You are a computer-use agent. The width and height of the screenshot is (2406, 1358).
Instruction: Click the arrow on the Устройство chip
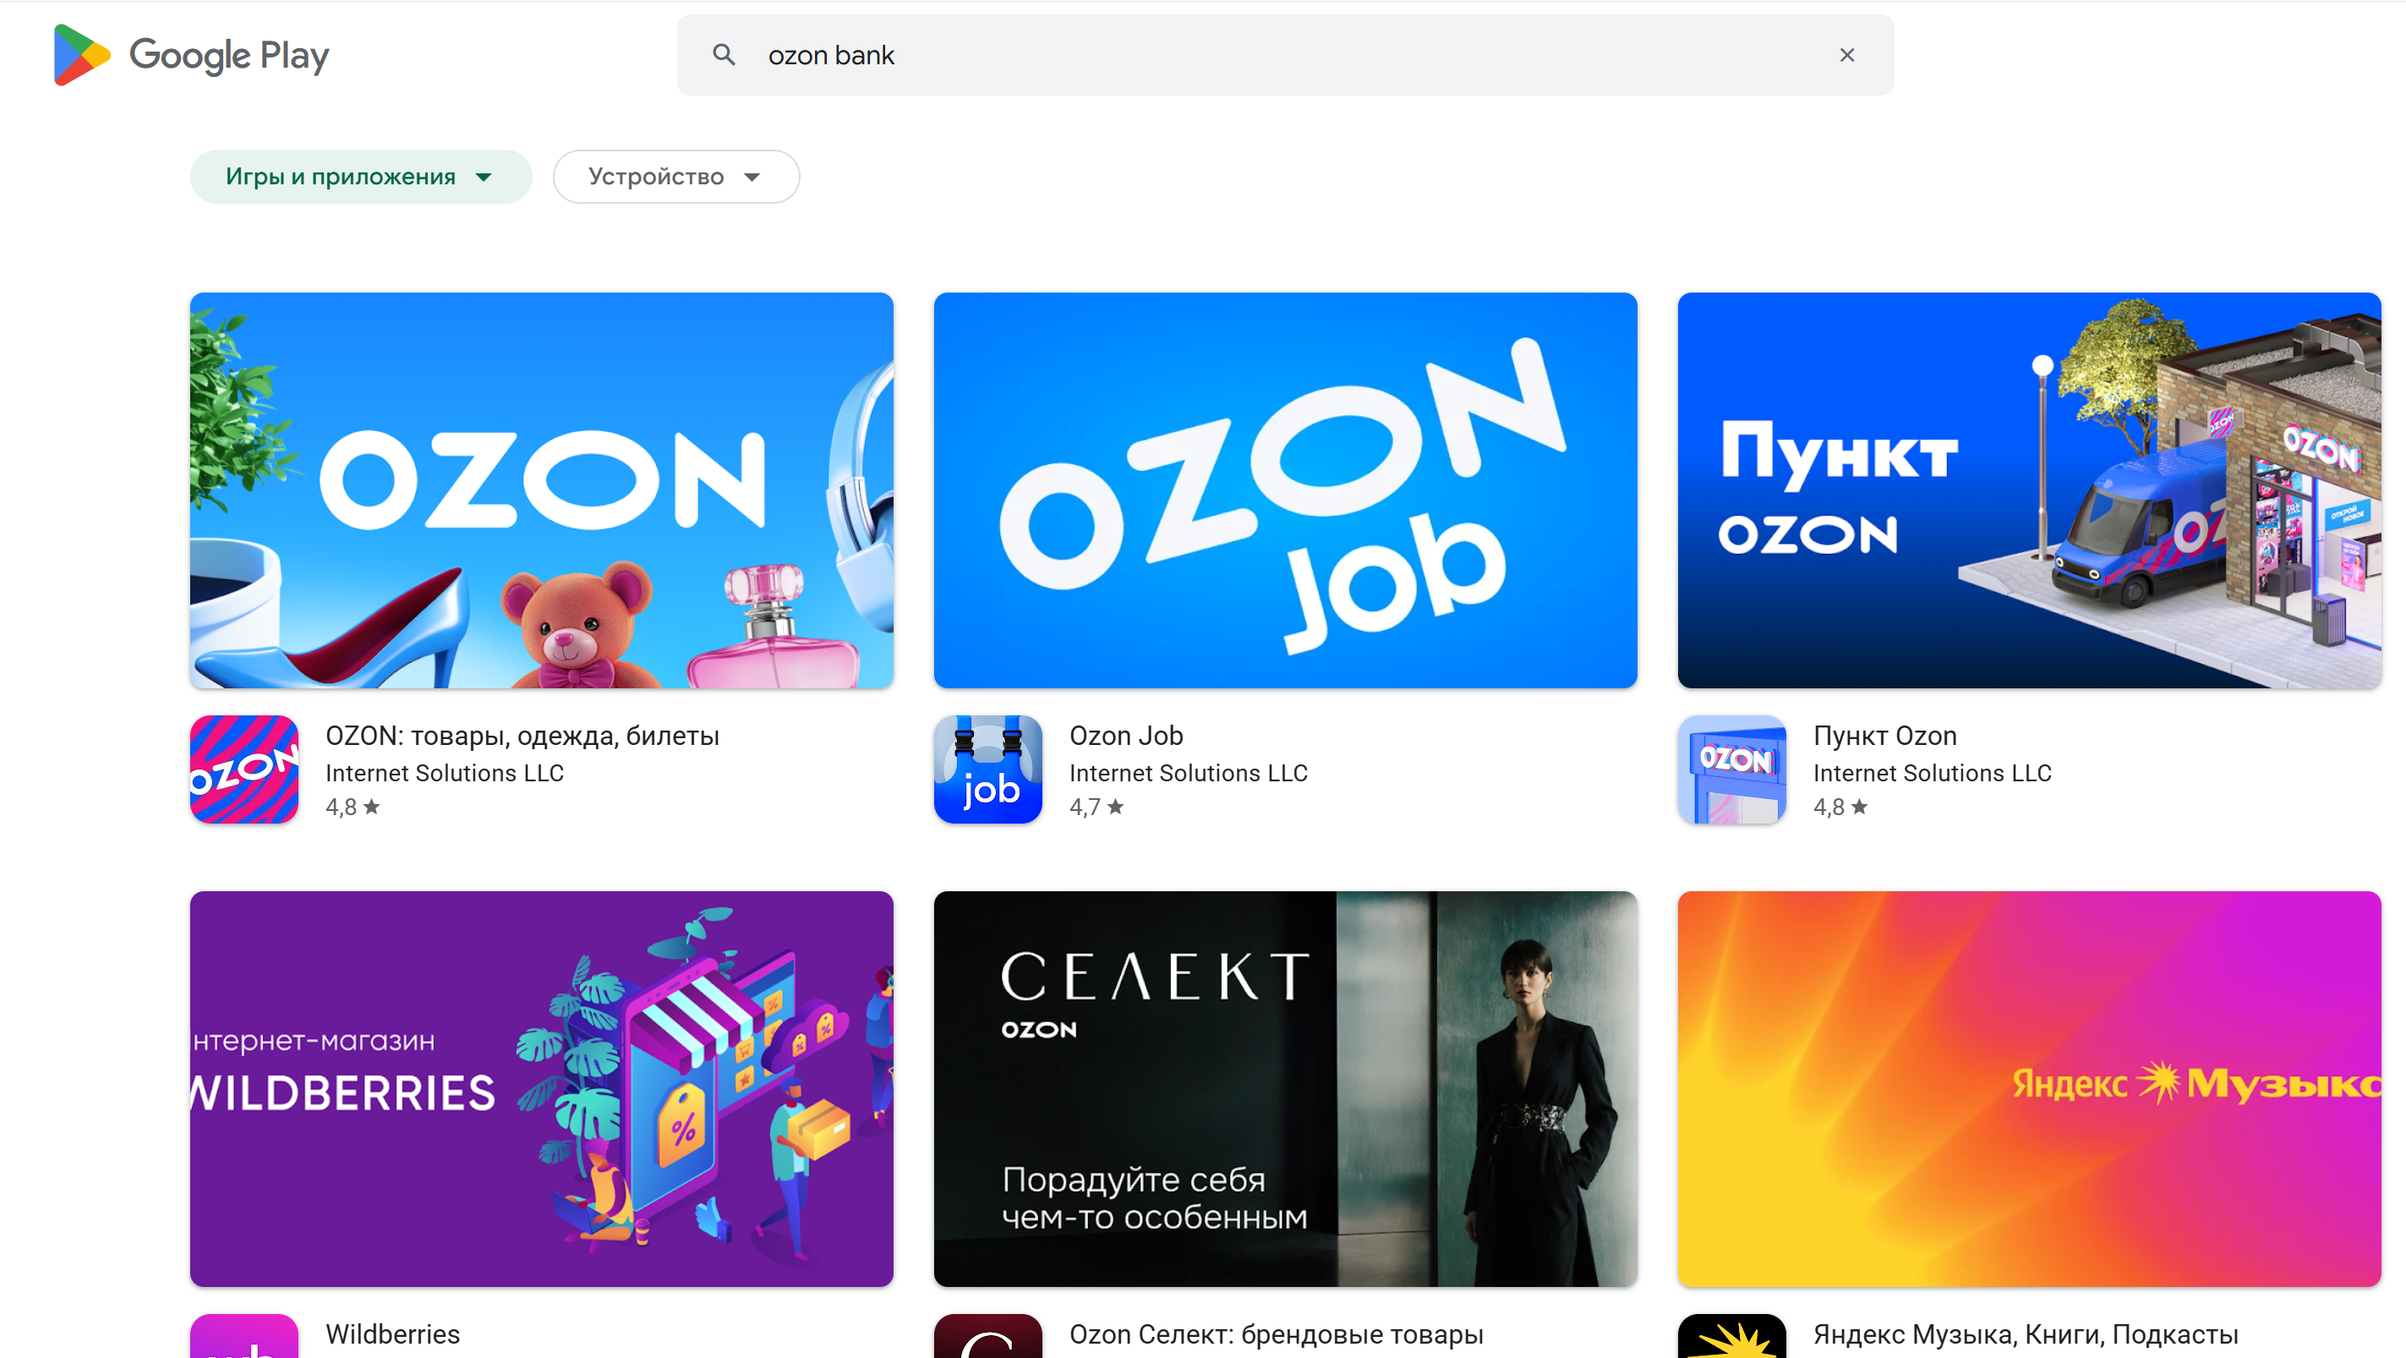tap(752, 178)
